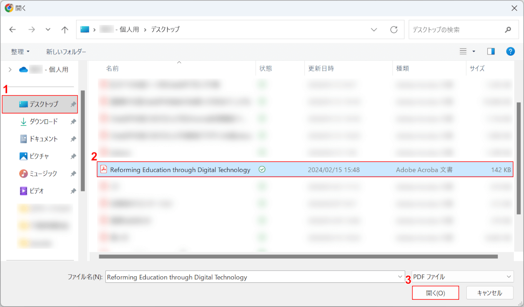
Task: Click the horizontal scrollbar in file list
Action: point(298,256)
